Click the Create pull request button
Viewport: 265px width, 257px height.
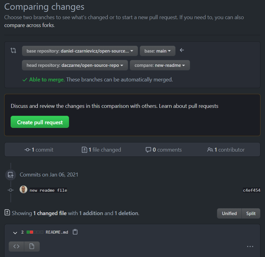tap(40, 122)
